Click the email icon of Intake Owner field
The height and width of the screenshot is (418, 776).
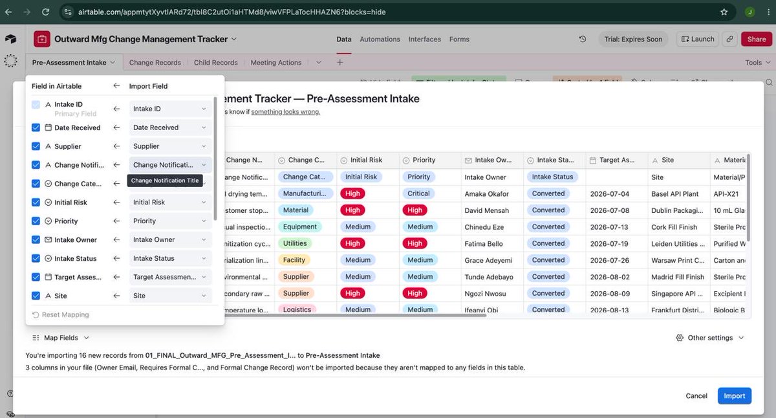click(48, 239)
